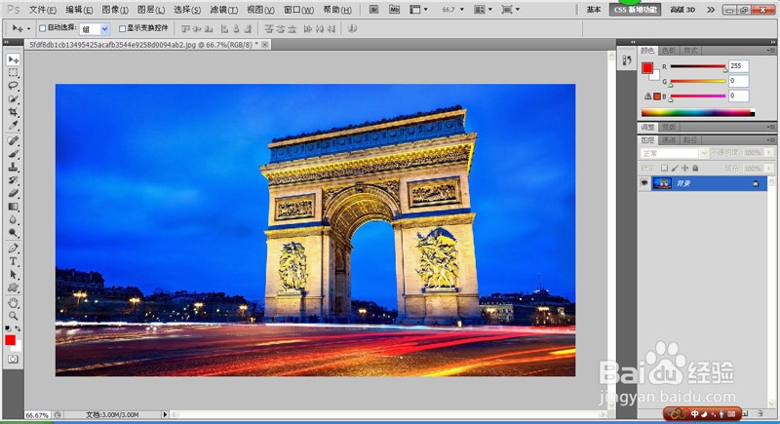Toggle lock transparent pixels in Layers panel
Image resolution: width=780 pixels, height=424 pixels.
point(664,168)
